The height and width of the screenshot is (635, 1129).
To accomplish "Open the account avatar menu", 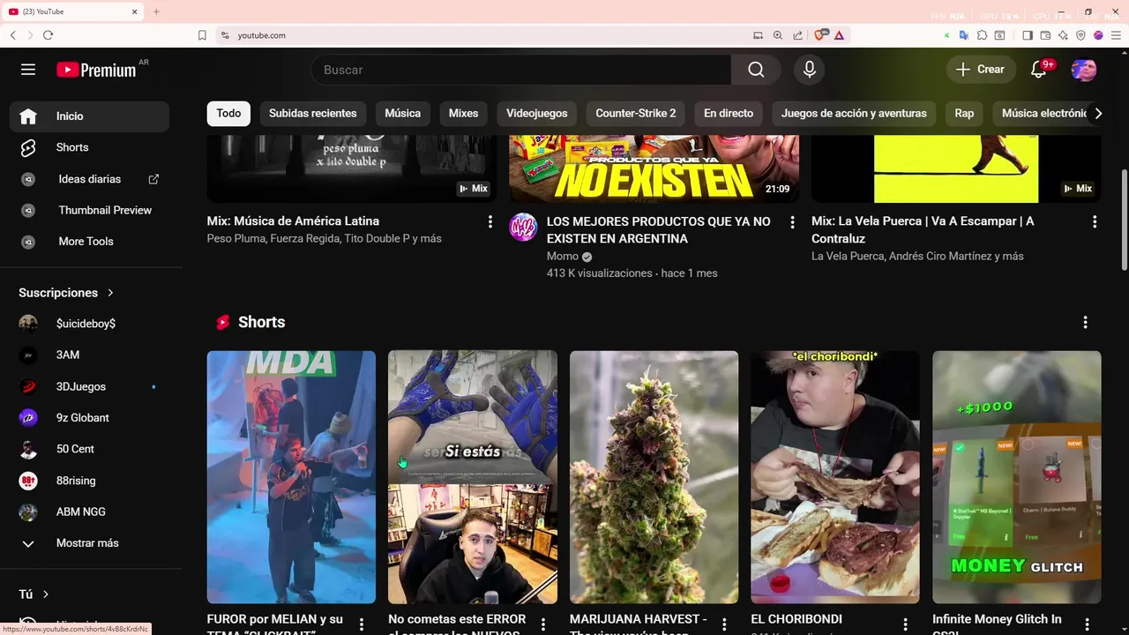I will [x=1084, y=70].
